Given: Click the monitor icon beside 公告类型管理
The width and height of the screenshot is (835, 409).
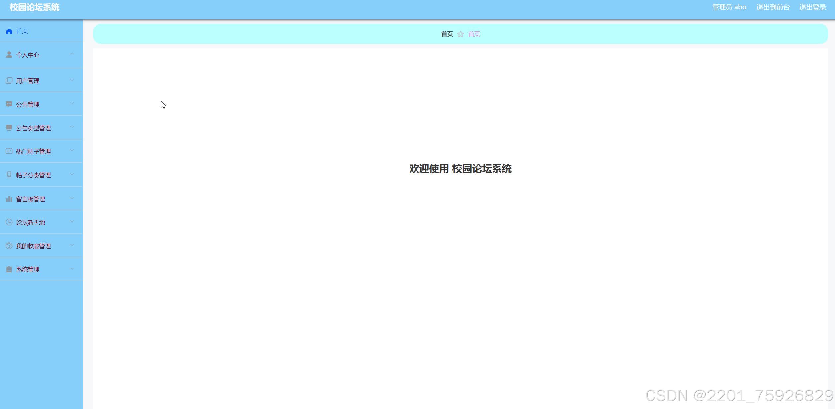Looking at the screenshot, I should point(9,128).
